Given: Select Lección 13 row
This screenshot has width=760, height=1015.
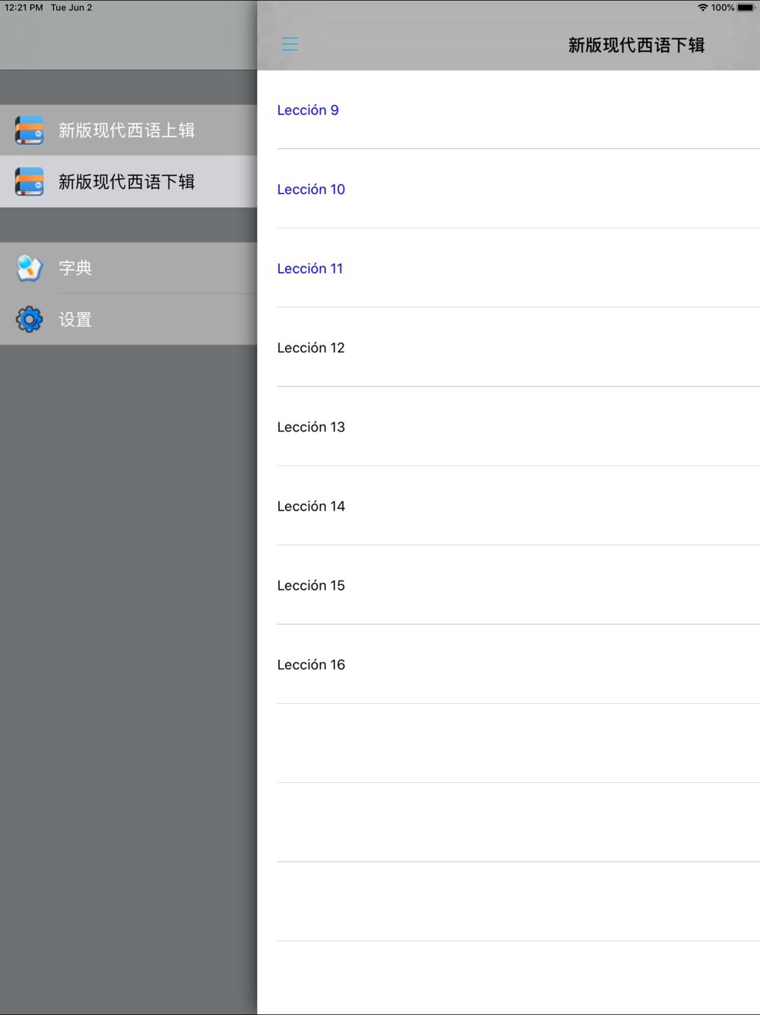Looking at the screenshot, I should point(508,426).
